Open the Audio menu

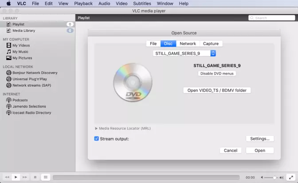click(104, 4)
